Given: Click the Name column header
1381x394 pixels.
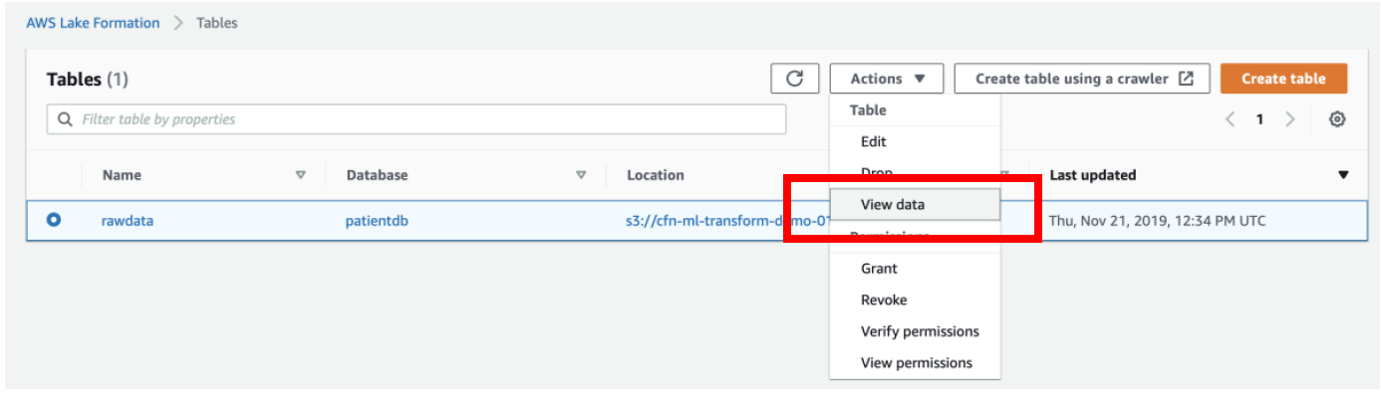Looking at the screenshot, I should (122, 175).
